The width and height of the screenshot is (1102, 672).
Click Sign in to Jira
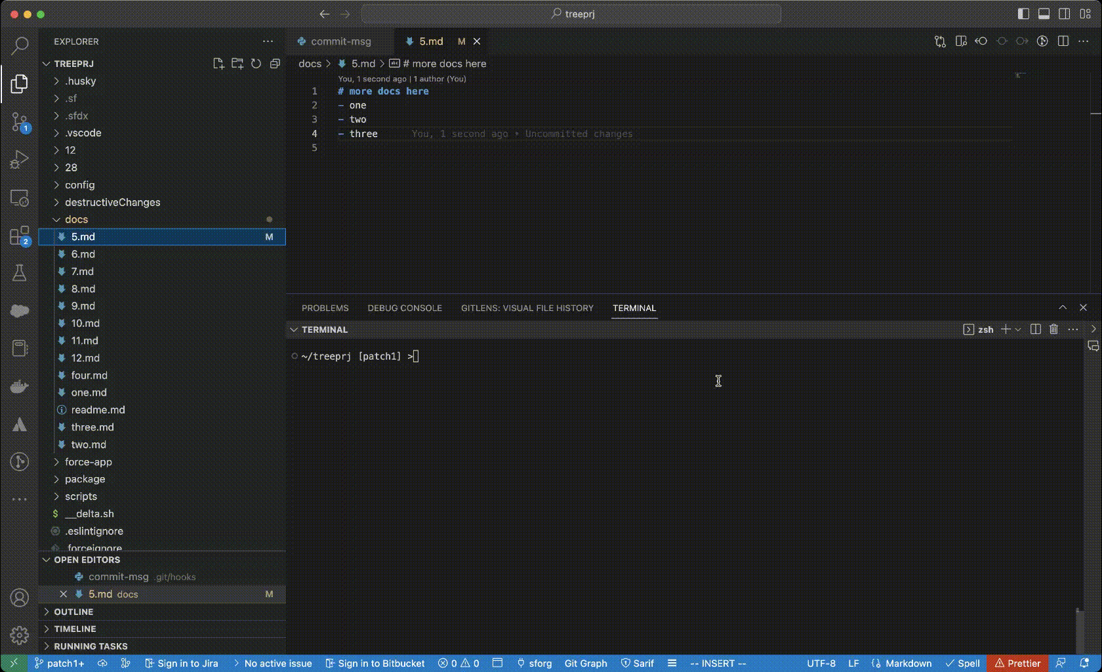(x=181, y=663)
